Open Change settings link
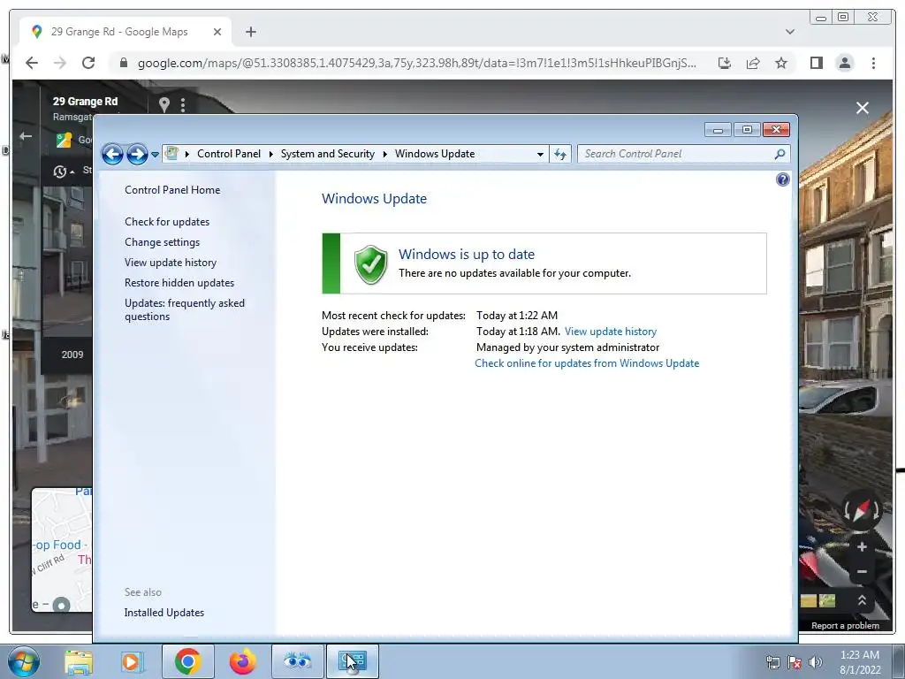This screenshot has height=679, width=905. tap(163, 242)
